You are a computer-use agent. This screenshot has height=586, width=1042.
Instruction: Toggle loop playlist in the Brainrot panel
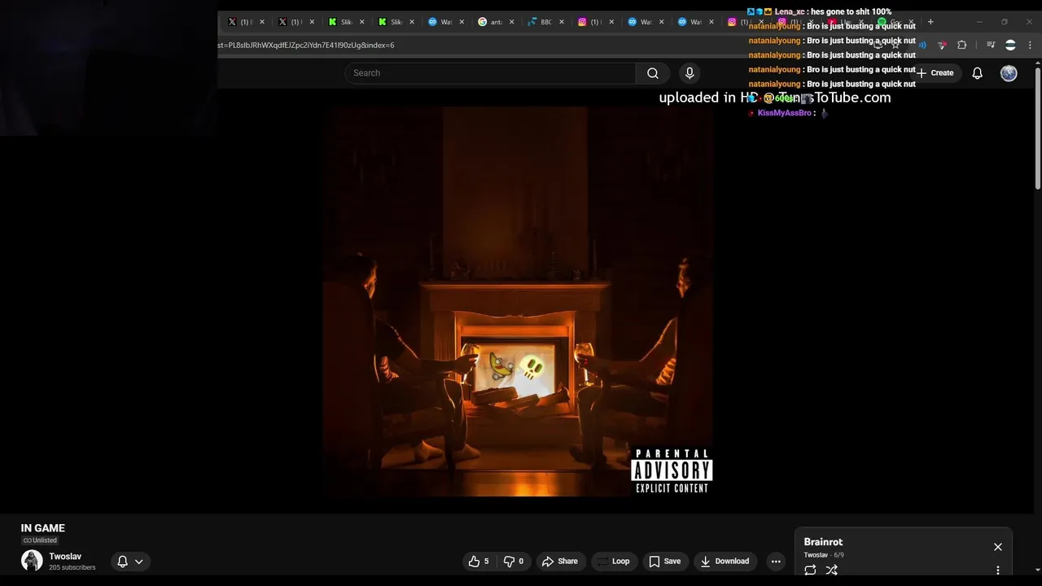tap(810, 570)
